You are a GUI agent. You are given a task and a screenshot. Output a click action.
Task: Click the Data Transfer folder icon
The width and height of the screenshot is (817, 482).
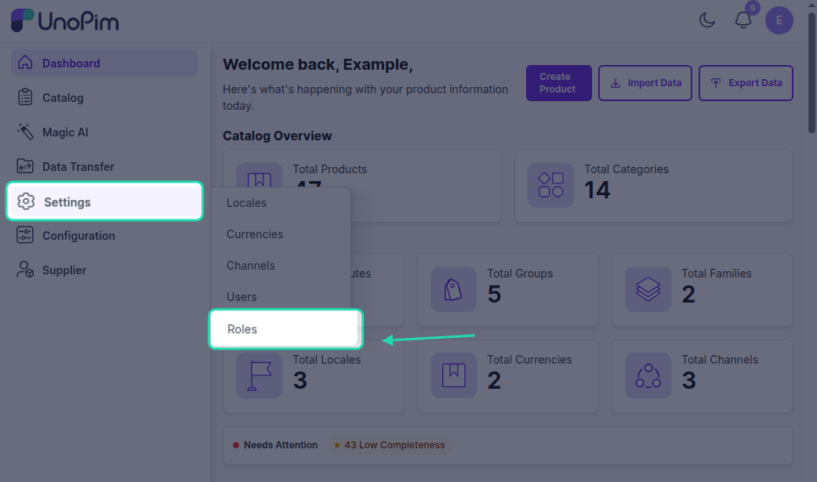(x=25, y=166)
